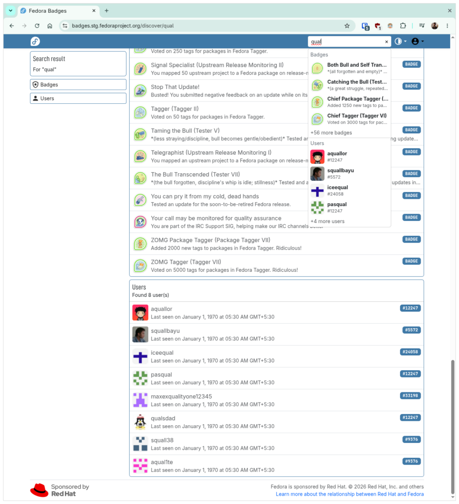
Task: Open the browser extensions puzzle icon
Action: pos(403,26)
